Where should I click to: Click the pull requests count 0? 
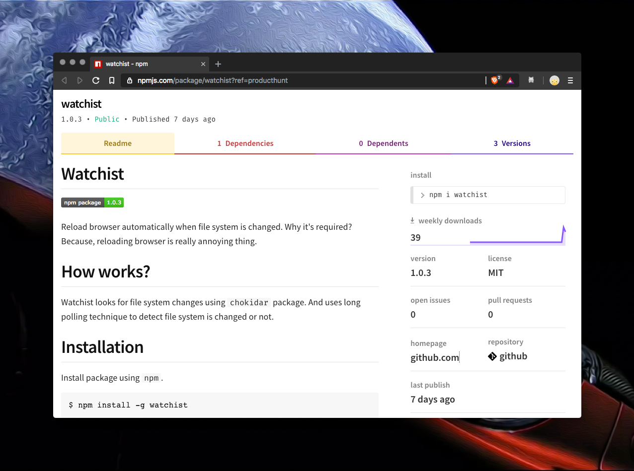pos(490,315)
